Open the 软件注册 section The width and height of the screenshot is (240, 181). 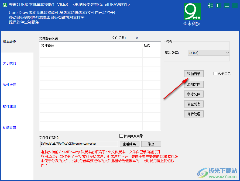tap(9, 106)
